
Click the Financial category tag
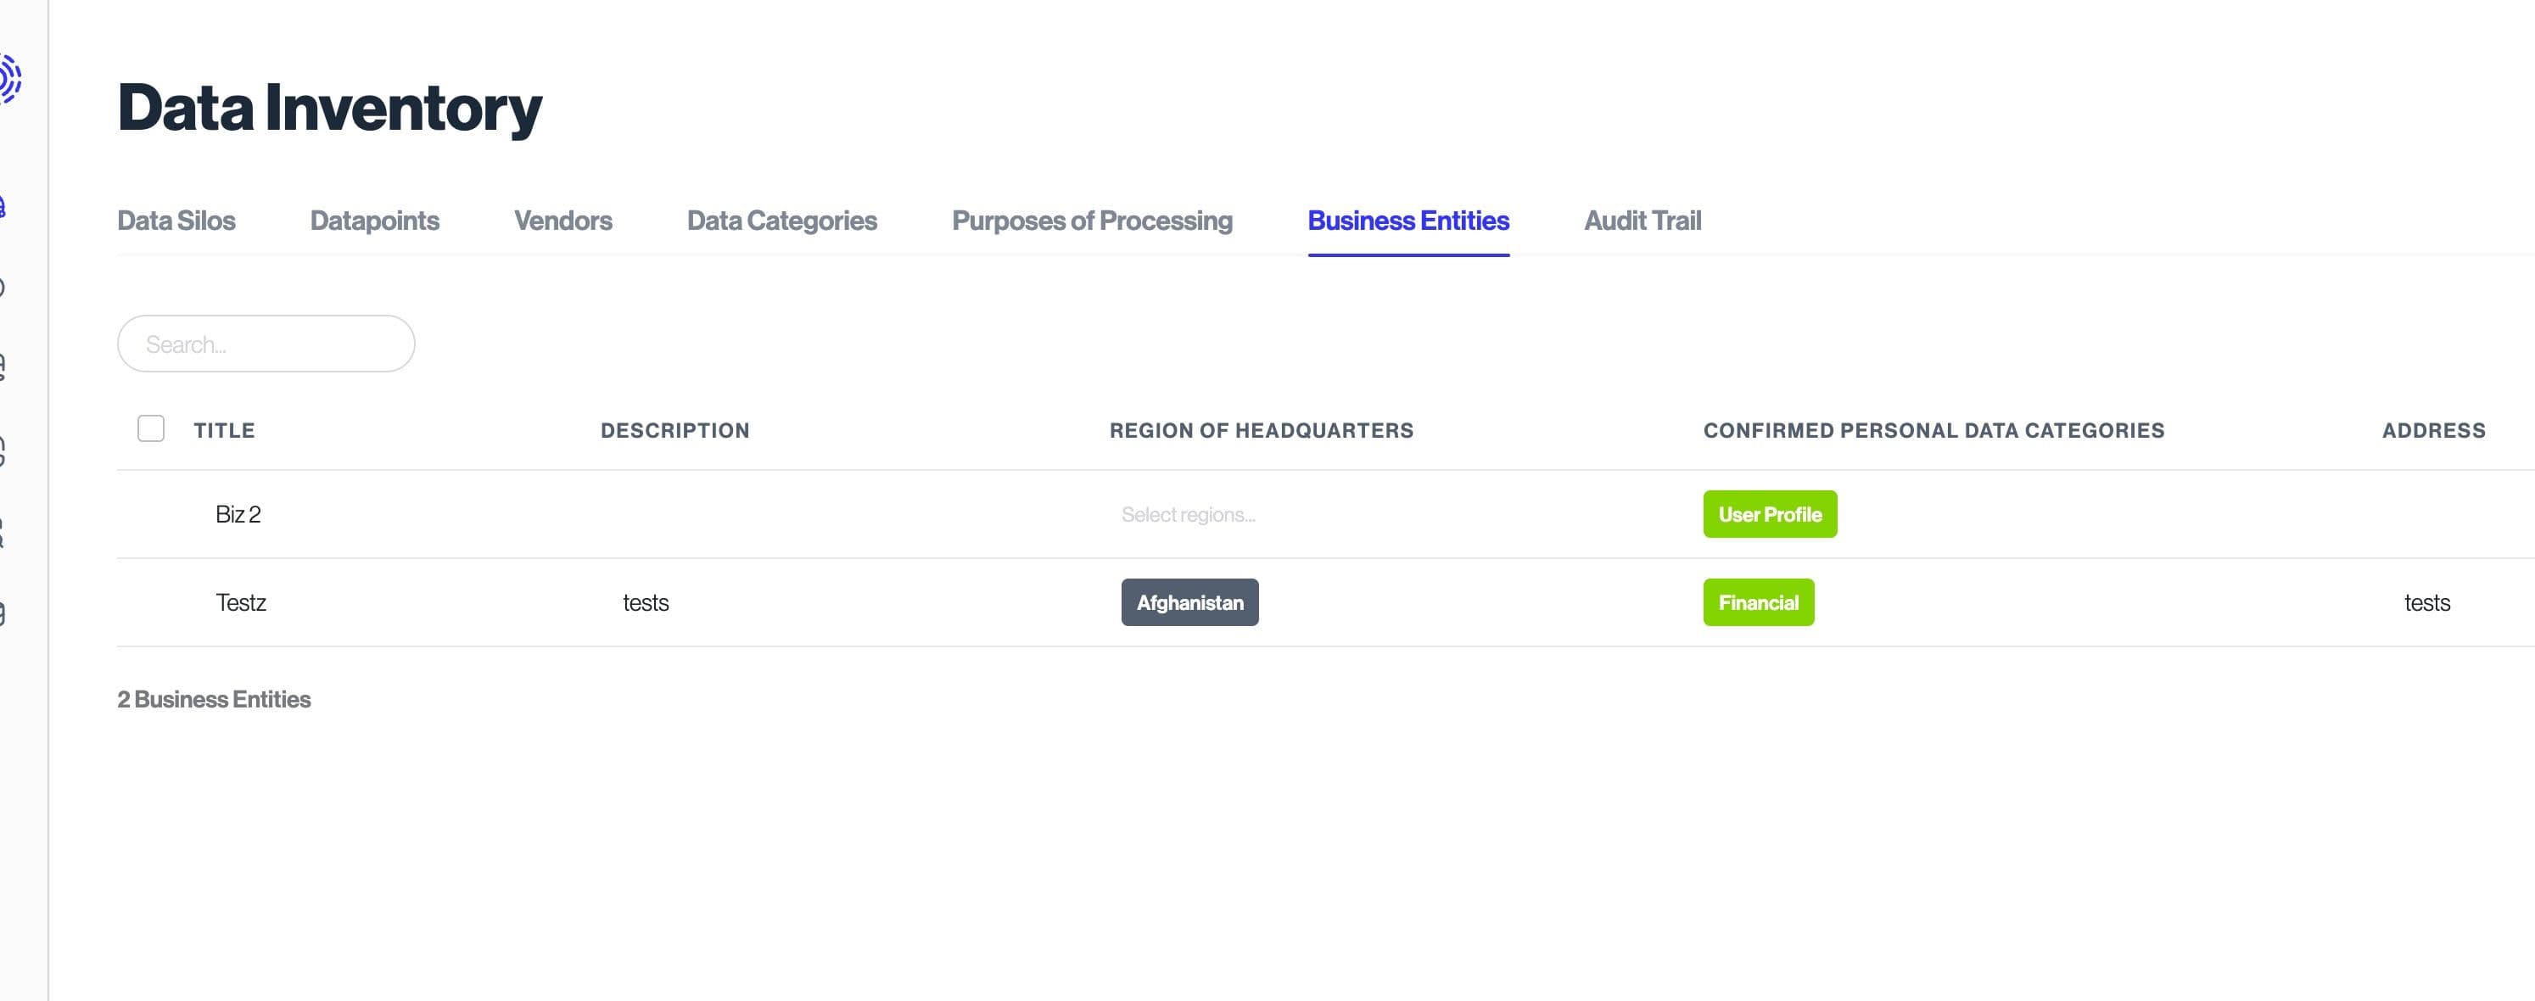tap(1758, 602)
